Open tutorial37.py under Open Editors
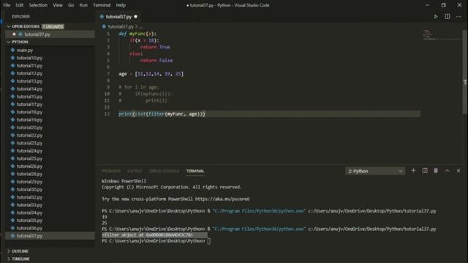 50,34
